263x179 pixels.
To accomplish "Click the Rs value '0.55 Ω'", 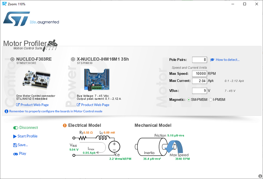I will coord(88,132).
